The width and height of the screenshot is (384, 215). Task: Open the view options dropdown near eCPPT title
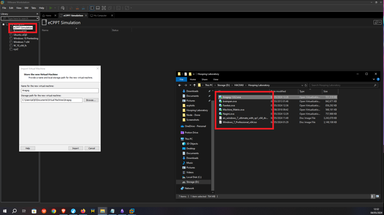[x=378, y=22]
